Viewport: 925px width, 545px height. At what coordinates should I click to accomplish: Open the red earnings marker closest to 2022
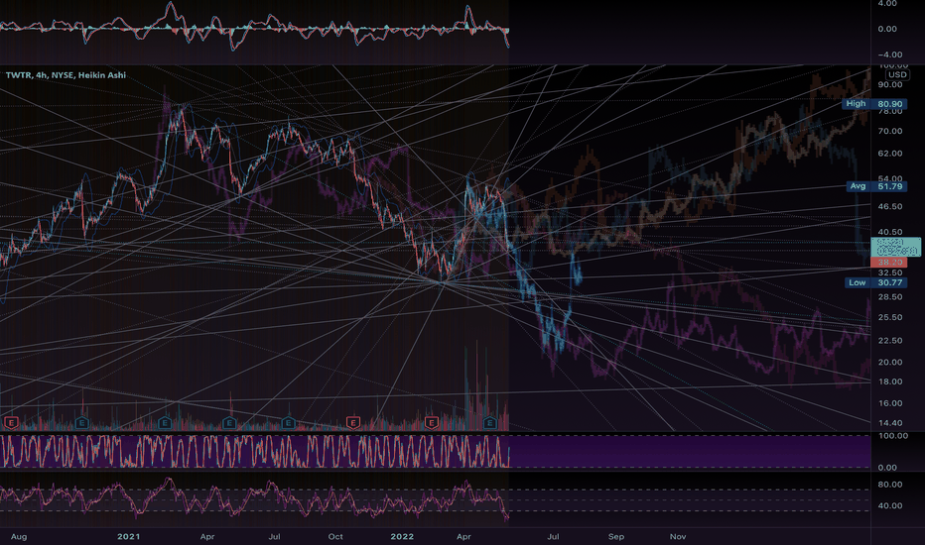click(x=431, y=422)
